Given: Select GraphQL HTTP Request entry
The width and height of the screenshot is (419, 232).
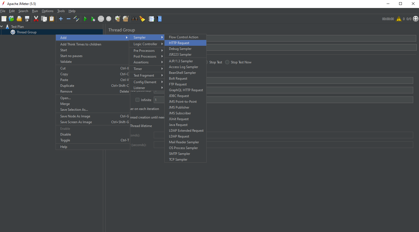Looking at the screenshot, I should (185, 90).
